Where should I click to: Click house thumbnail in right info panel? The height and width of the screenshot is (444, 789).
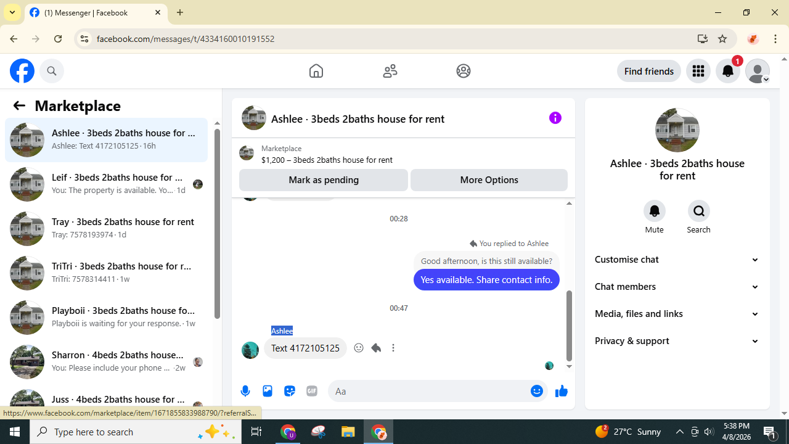tap(677, 130)
